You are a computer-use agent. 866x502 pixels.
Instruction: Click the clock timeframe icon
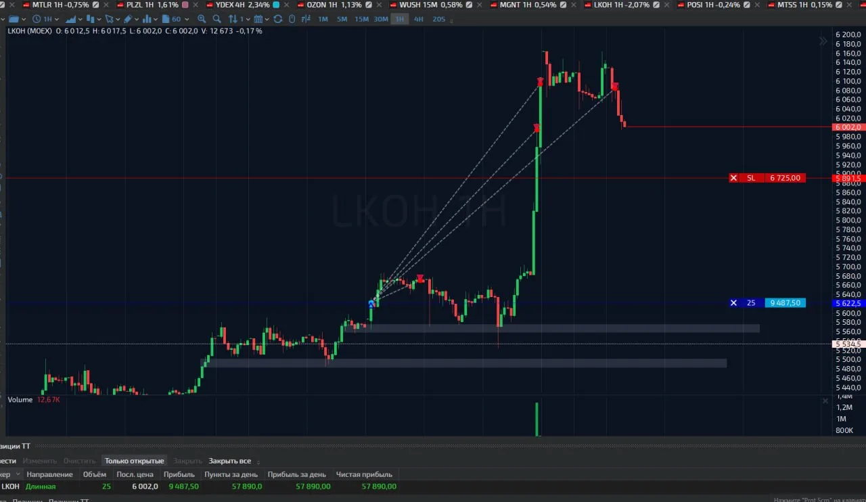tap(37, 19)
